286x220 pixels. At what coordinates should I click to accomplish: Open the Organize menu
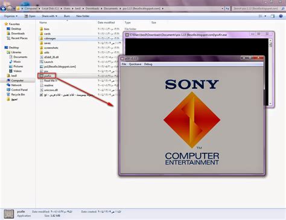pos(11,16)
